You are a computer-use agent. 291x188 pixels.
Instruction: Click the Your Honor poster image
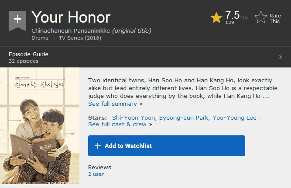click(x=40, y=126)
